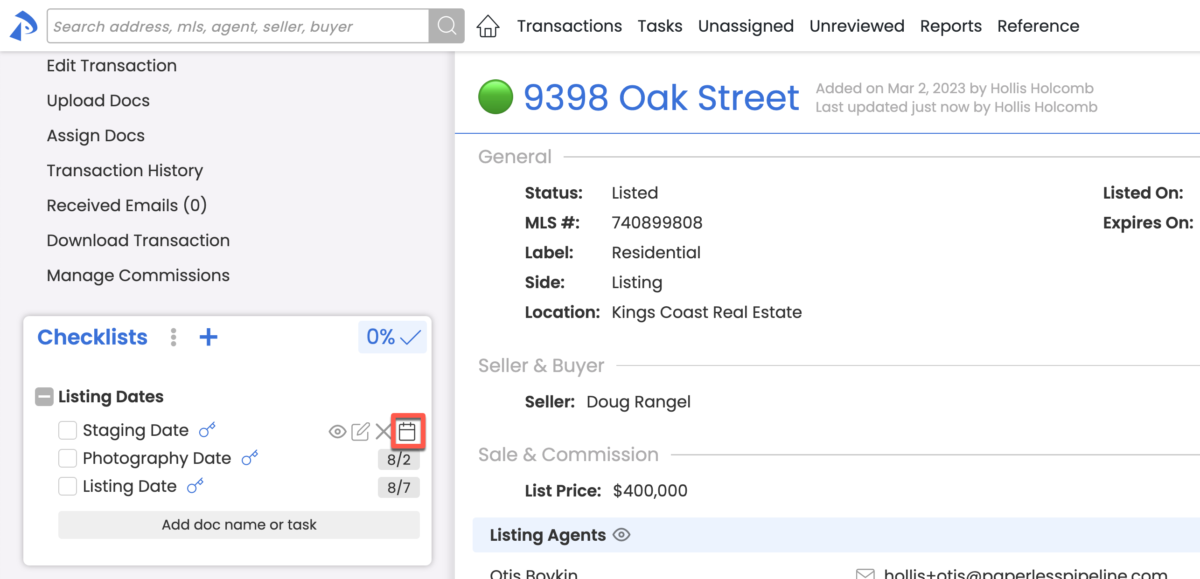Click the home icon in top navigation
The height and width of the screenshot is (579, 1200).
[488, 26]
